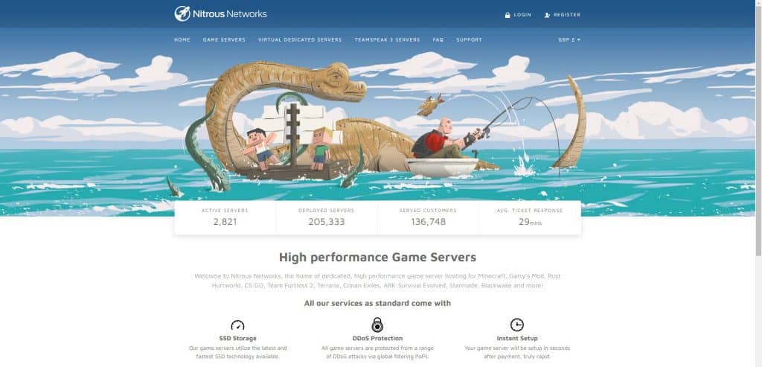Open the Game Servers menu
762x367 pixels.
[224, 40]
